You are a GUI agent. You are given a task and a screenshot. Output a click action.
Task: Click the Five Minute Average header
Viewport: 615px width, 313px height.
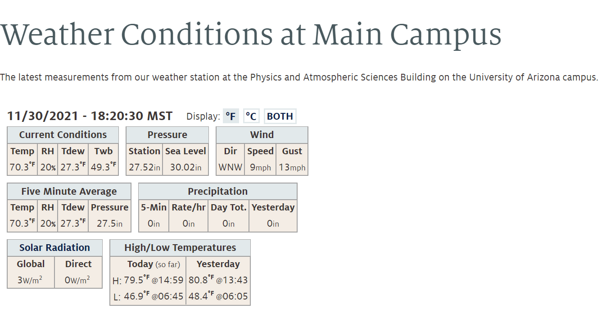click(69, 192)
